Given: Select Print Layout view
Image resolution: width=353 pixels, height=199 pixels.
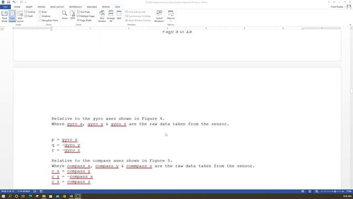Looking at the screenshot, I should [12, 16].
